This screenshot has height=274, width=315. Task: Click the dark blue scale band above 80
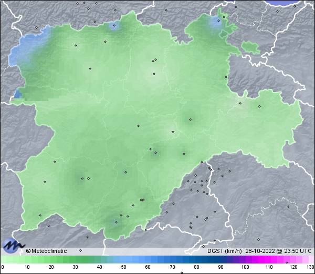click(x=196, y=259)
